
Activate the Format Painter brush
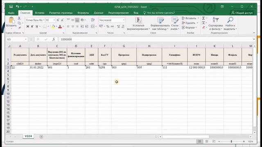(19, 28)
